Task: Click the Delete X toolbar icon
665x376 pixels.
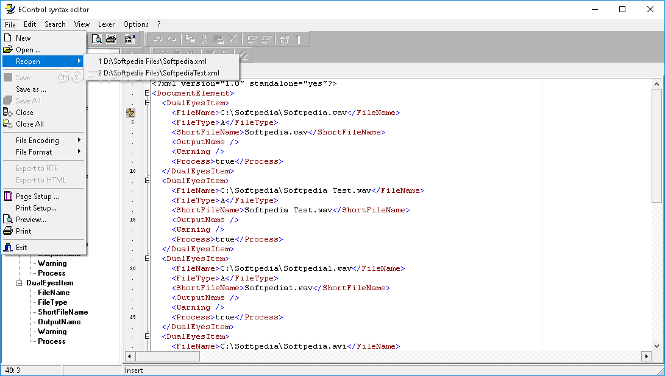Action: pyautogui.click(x=232, y=40)
